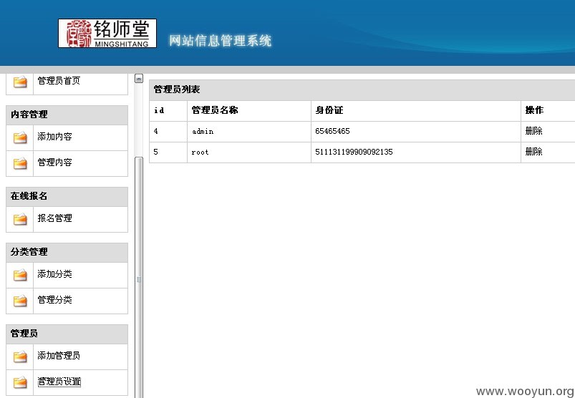575x398 pixels.
Task: Click the folder icon beside 添加分类
Action: click(20, 274)
